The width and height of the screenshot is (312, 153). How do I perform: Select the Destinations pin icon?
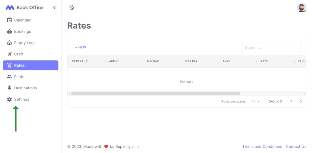coord(10,88)
